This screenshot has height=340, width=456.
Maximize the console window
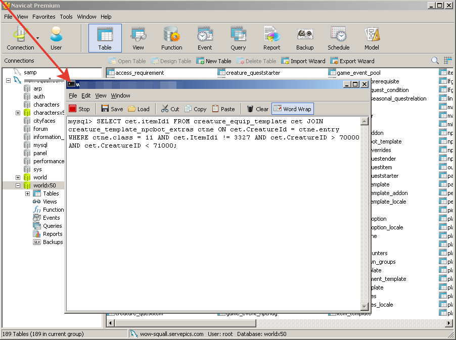tap(355, 84)
